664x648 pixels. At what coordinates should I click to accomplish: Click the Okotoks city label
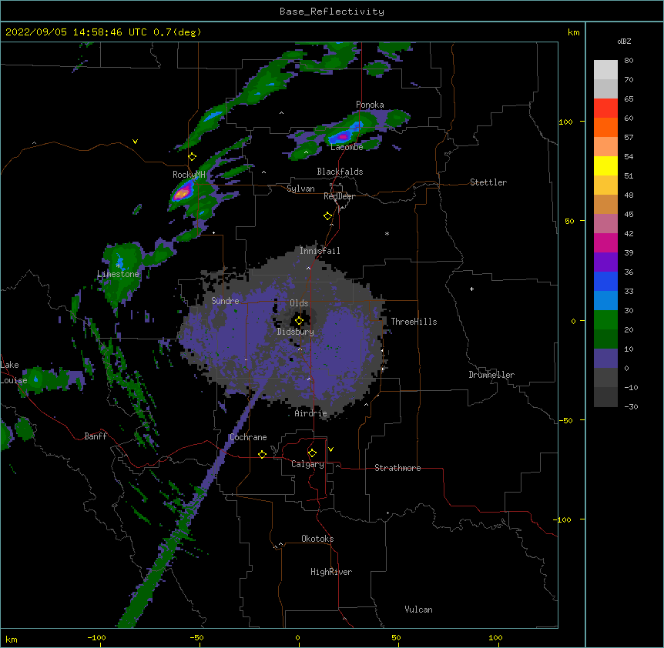point(317,539)
